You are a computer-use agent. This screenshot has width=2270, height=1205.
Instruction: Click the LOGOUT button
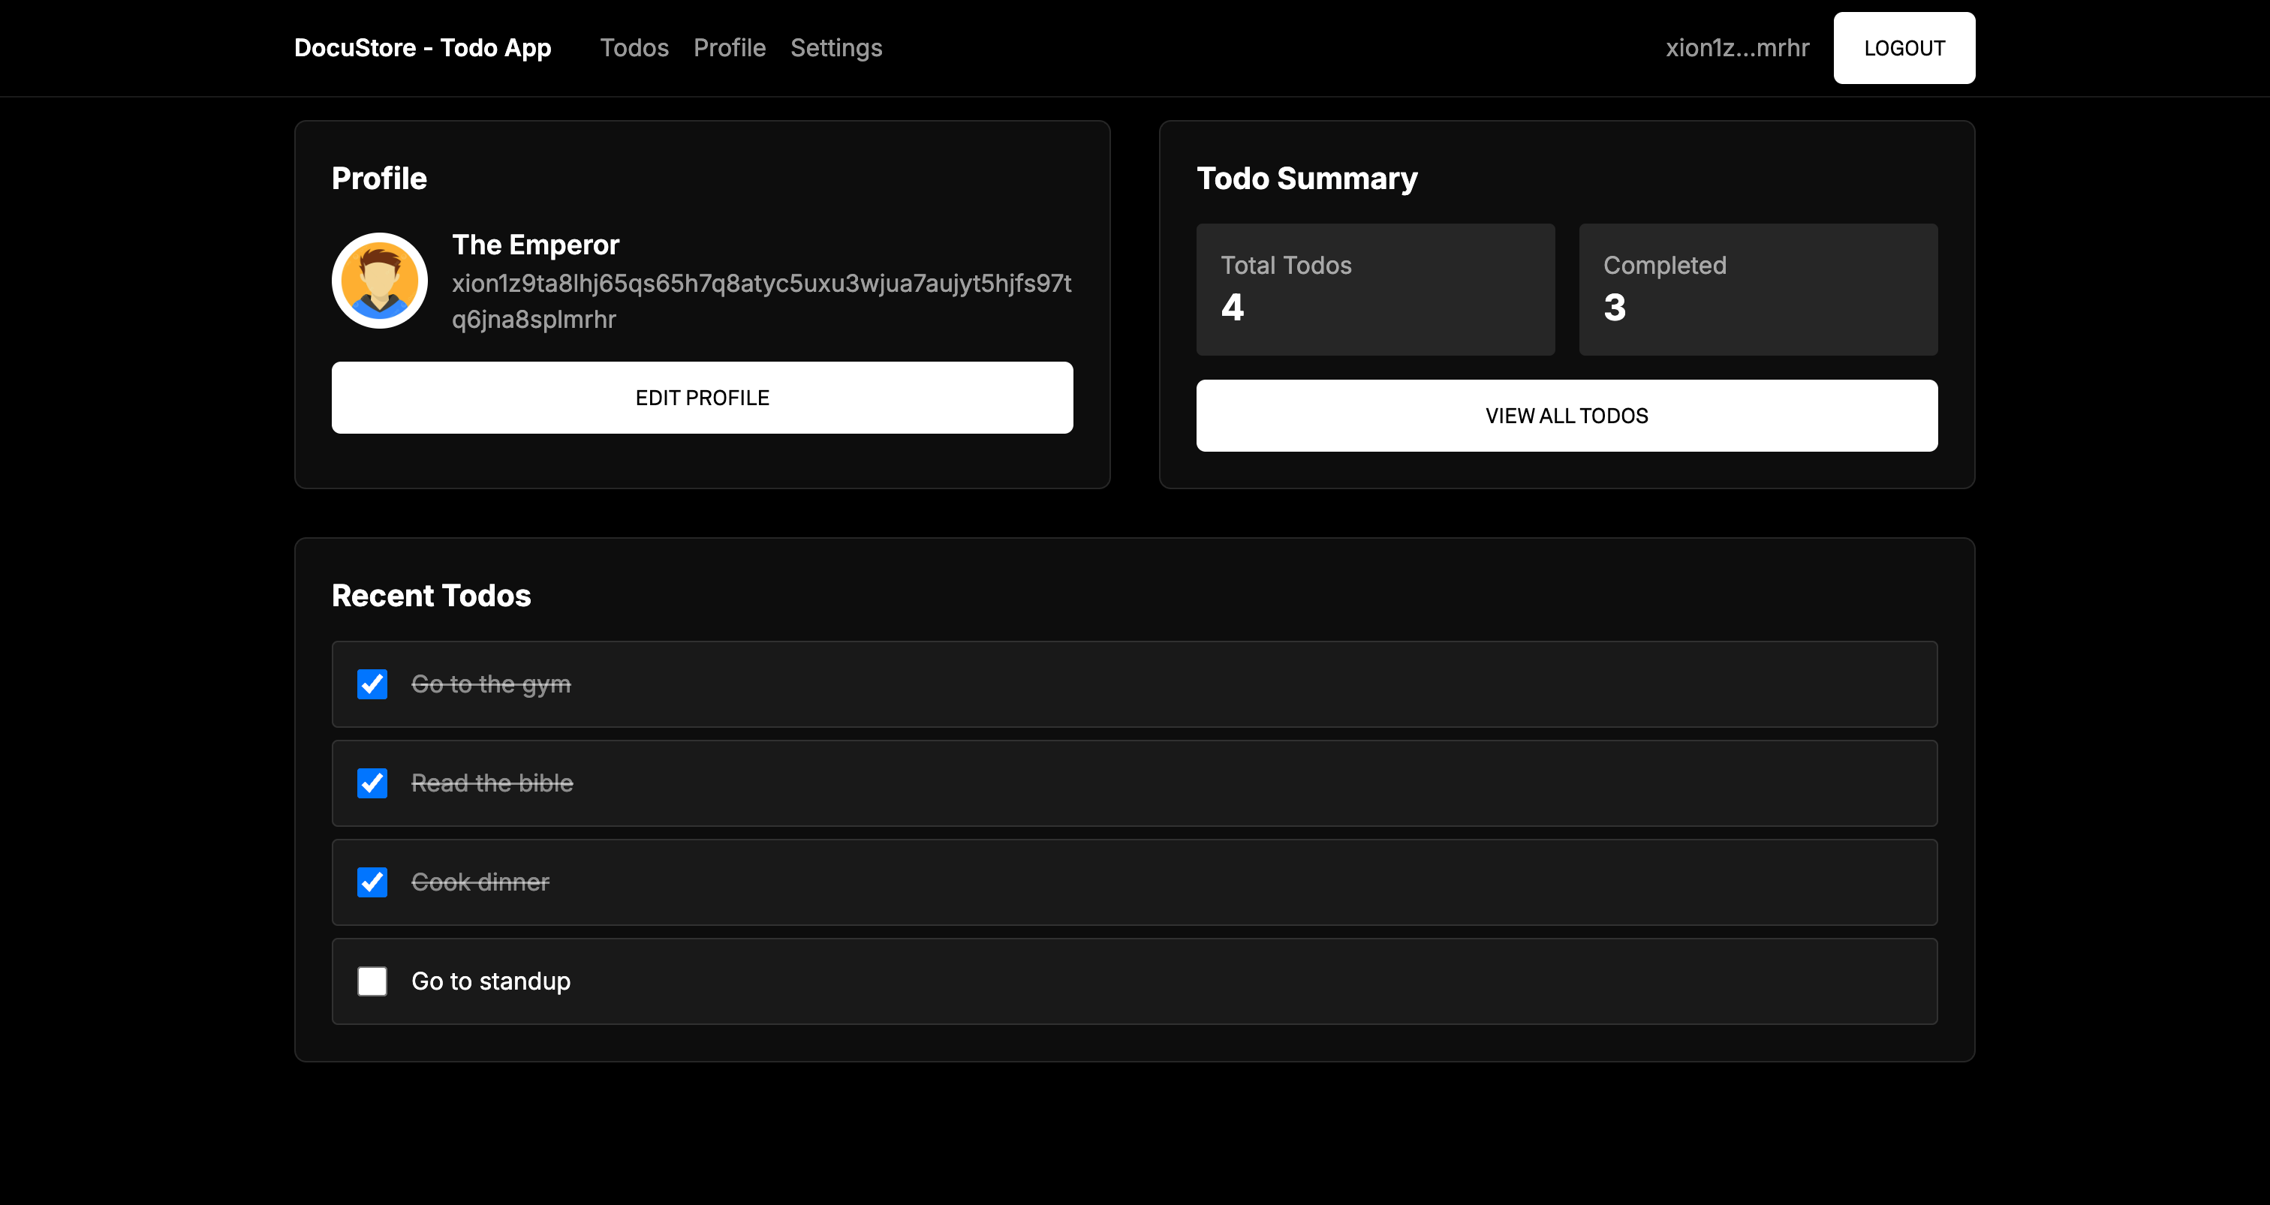pyautogui.click(x=1904, y=47)
